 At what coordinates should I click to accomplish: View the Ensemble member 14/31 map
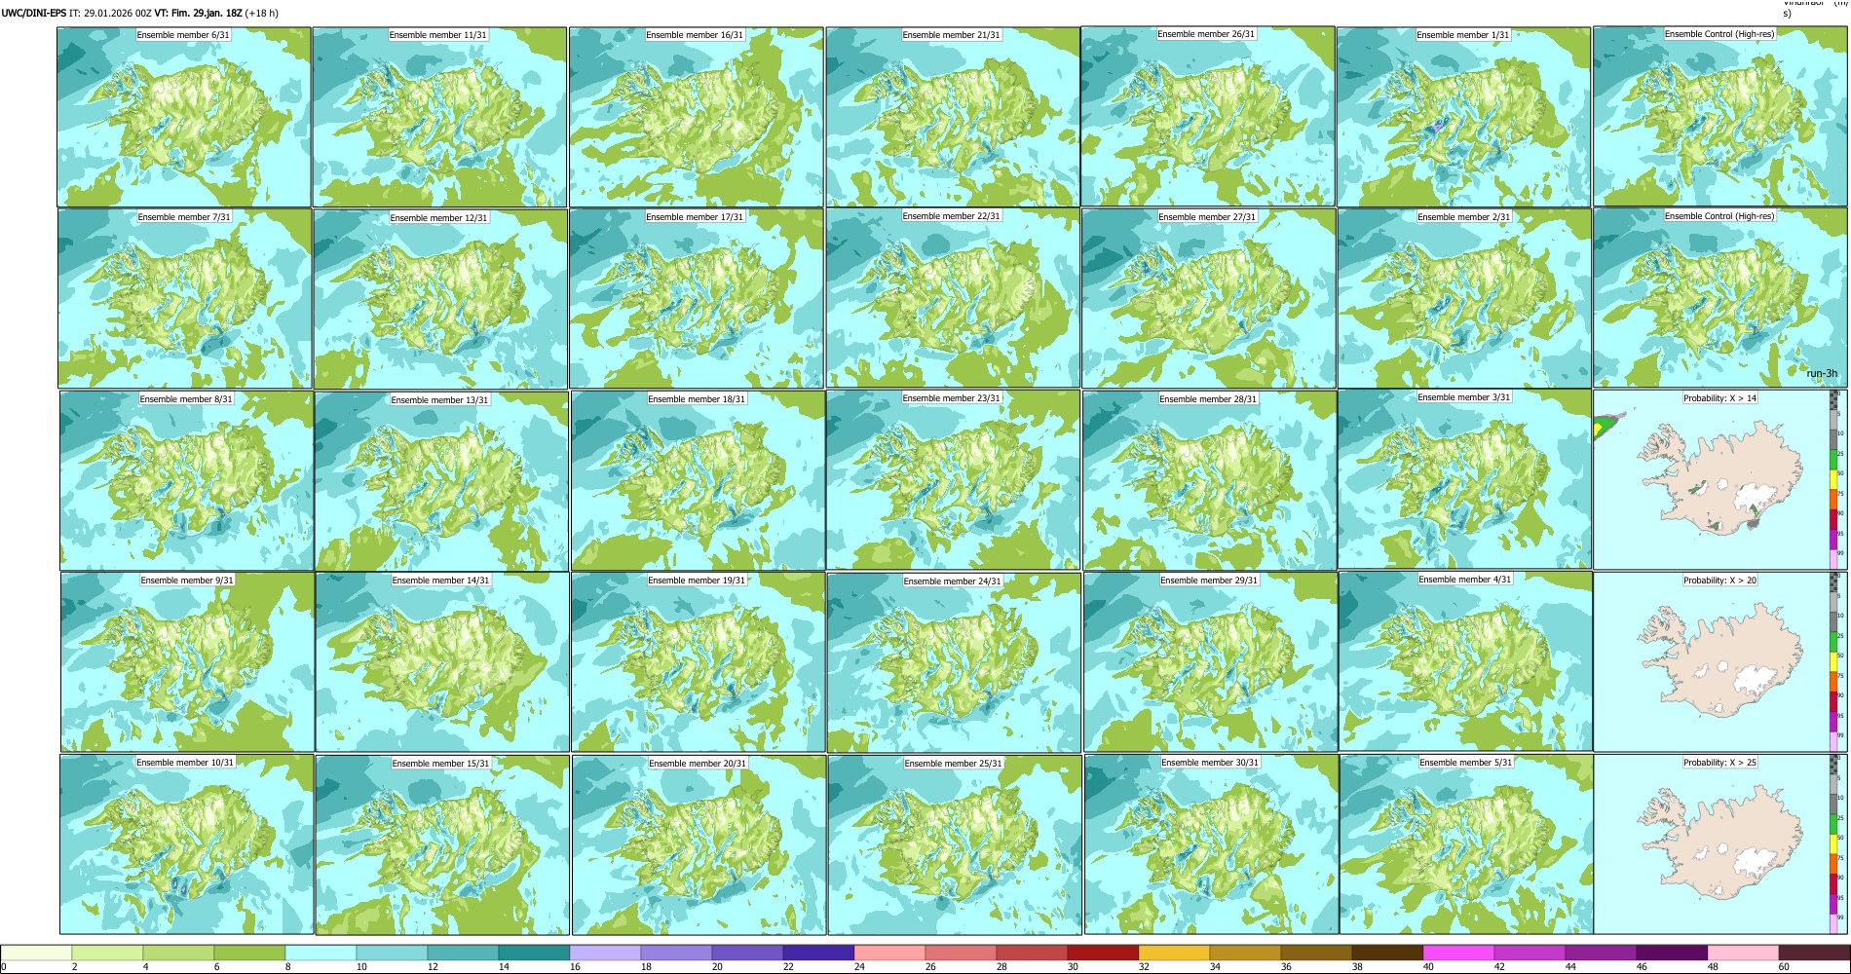442,661
